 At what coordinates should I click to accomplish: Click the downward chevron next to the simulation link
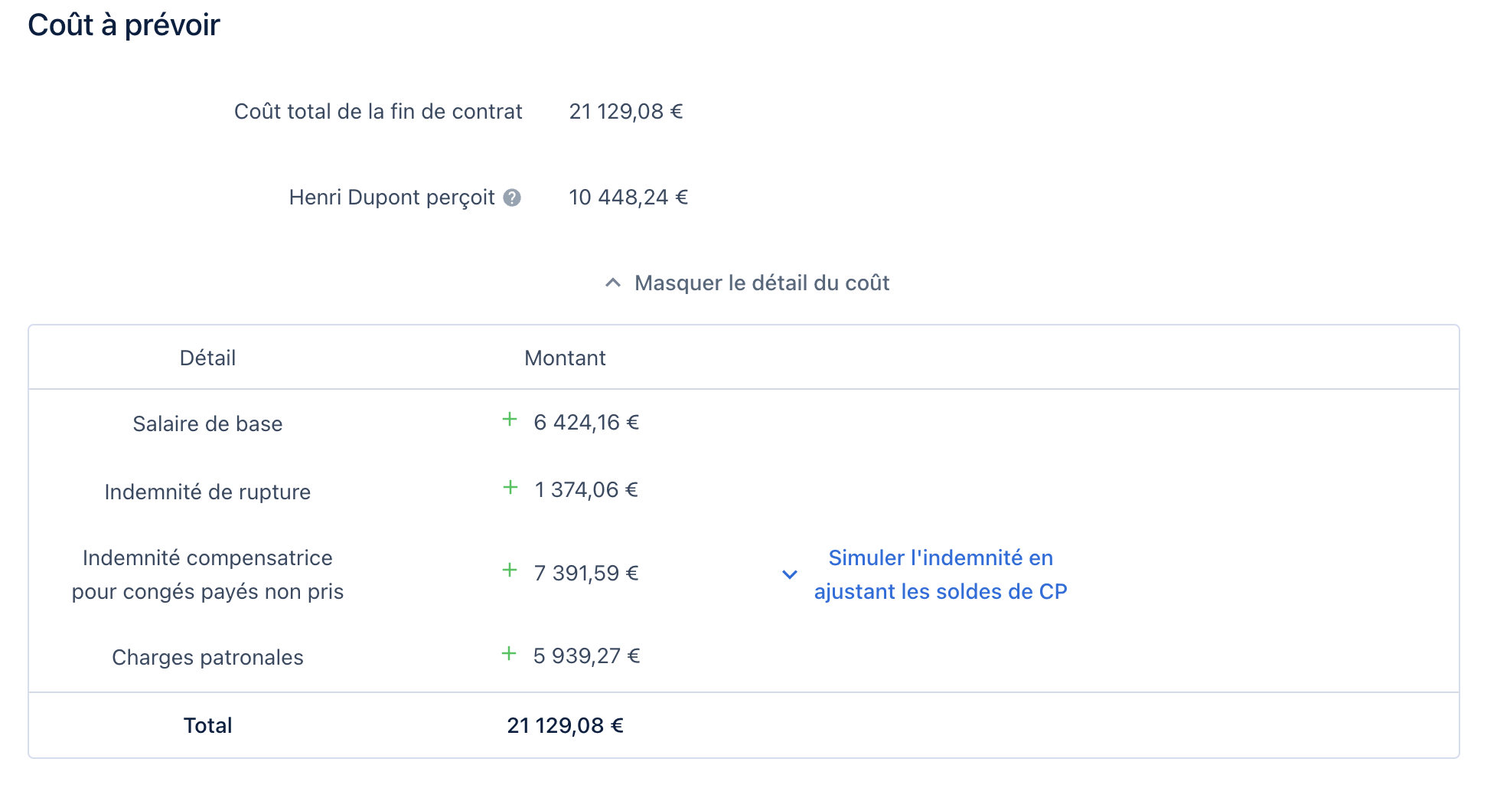(x=788, y=574)
